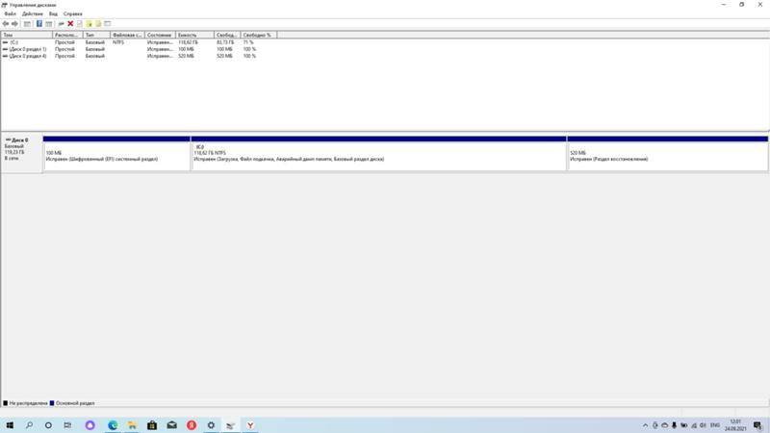Open taskbar search magnifier
This screenshot has height=433, width=770.
click(x=29, y=425)
